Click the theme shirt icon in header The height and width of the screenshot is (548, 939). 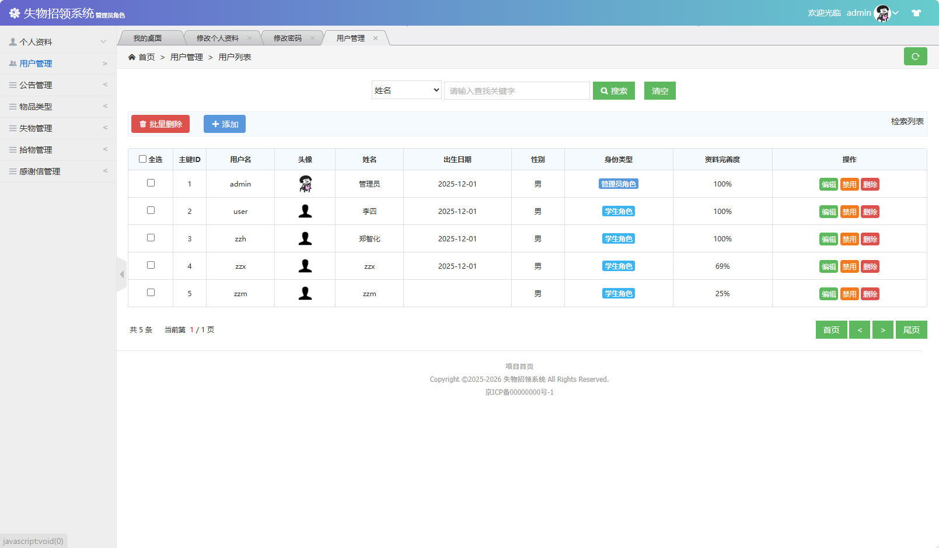pyautogui.click(x=916, y=13)
